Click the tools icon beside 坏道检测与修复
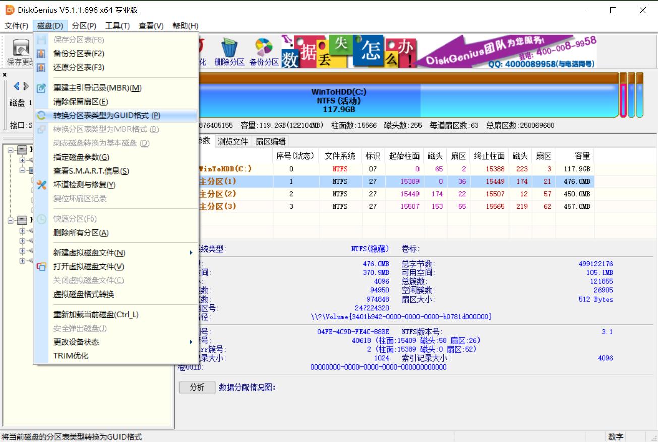This screenshot has height=442, width=658. pos(42,185)
